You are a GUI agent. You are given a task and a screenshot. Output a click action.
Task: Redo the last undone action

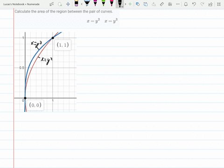(202, 4)
